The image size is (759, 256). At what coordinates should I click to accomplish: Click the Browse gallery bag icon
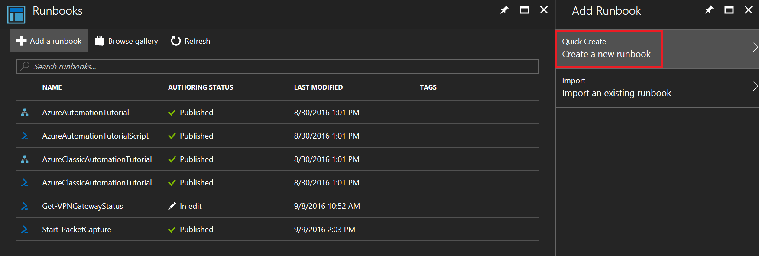tap(100, 41)
